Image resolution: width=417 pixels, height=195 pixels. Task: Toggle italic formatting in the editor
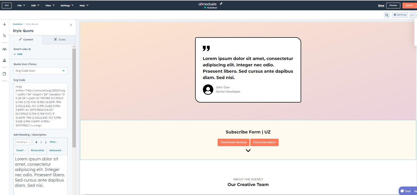pos(41,142)
